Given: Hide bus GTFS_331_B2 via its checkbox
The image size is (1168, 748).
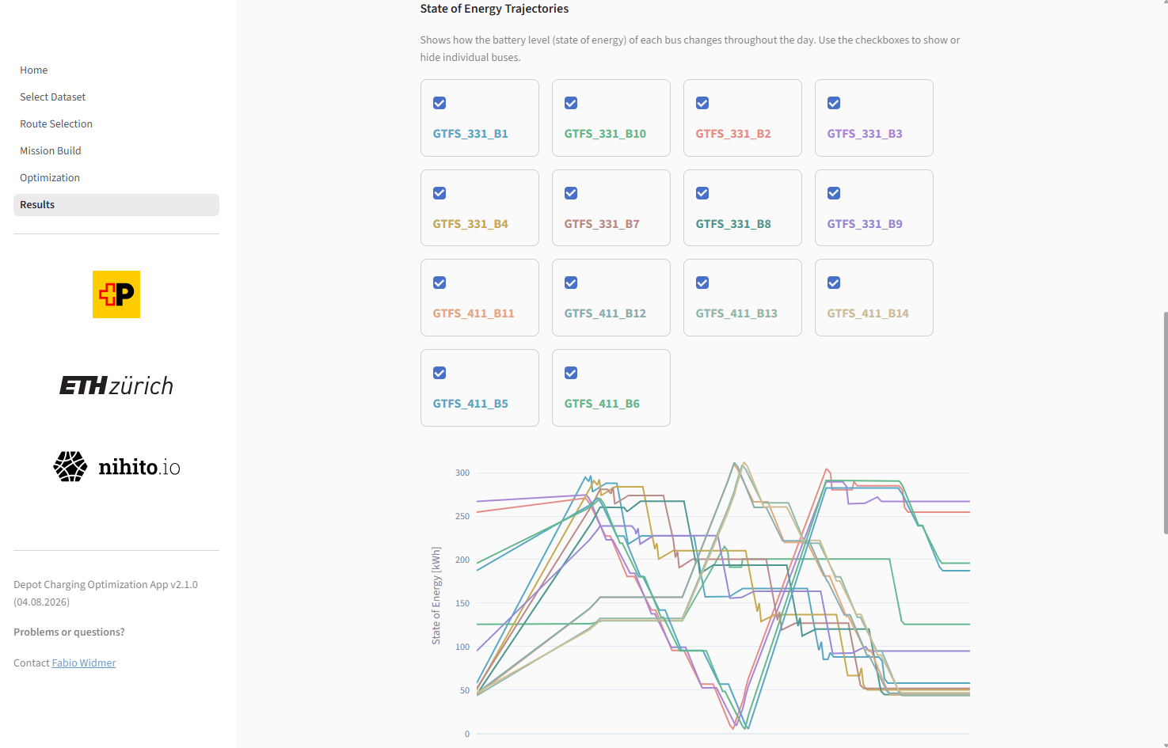Looking at the screenshot, I should click(702, 103).
